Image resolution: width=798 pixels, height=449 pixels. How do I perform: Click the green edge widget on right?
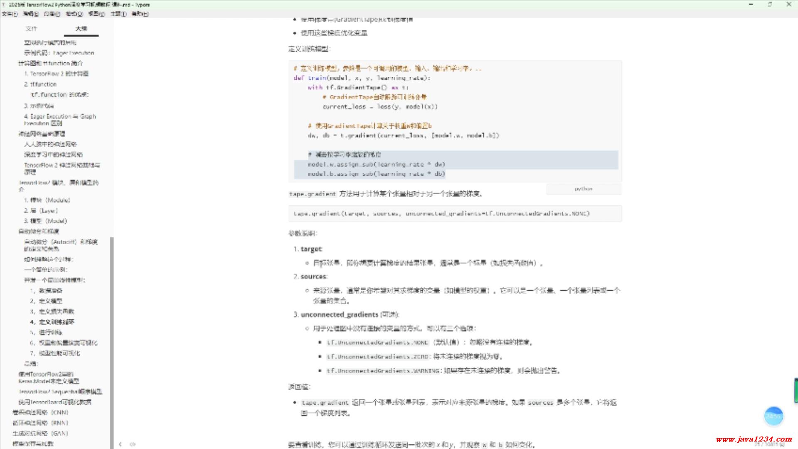[796, 390]
